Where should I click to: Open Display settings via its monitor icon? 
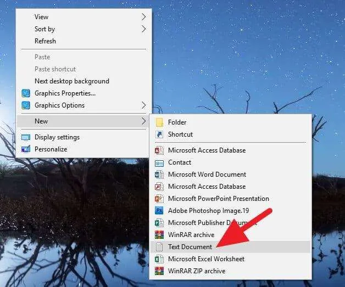[26, 137]
